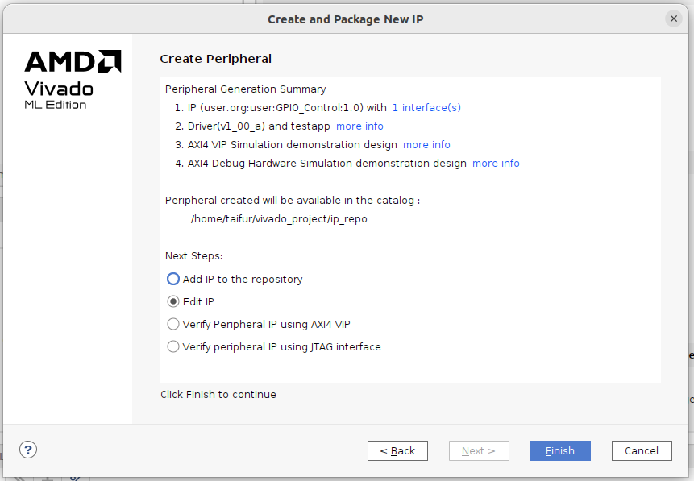
Task: Close the Create and Package New IP dialog
Action: (x=673, y=19)
